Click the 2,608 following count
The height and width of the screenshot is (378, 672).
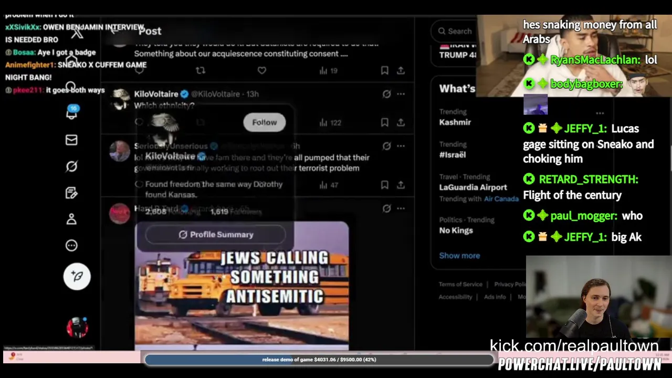tap(172, 212)
